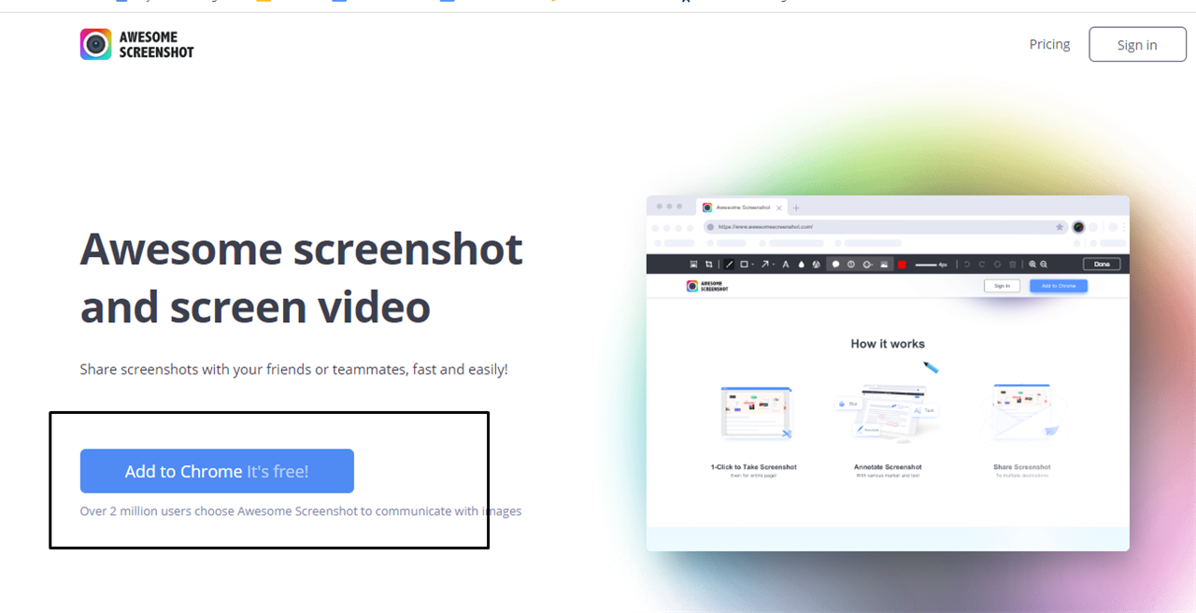Click the mockup browser's address bar
Viewport: 1196px width, 613px height.
coord(887,227)
